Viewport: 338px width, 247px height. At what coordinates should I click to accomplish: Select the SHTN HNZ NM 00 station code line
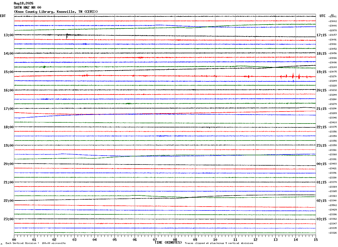pos(27,8)
